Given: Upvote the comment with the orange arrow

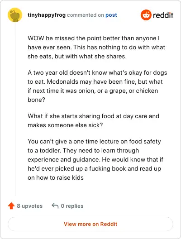Looking at the screenshot, I should [11, 206].
